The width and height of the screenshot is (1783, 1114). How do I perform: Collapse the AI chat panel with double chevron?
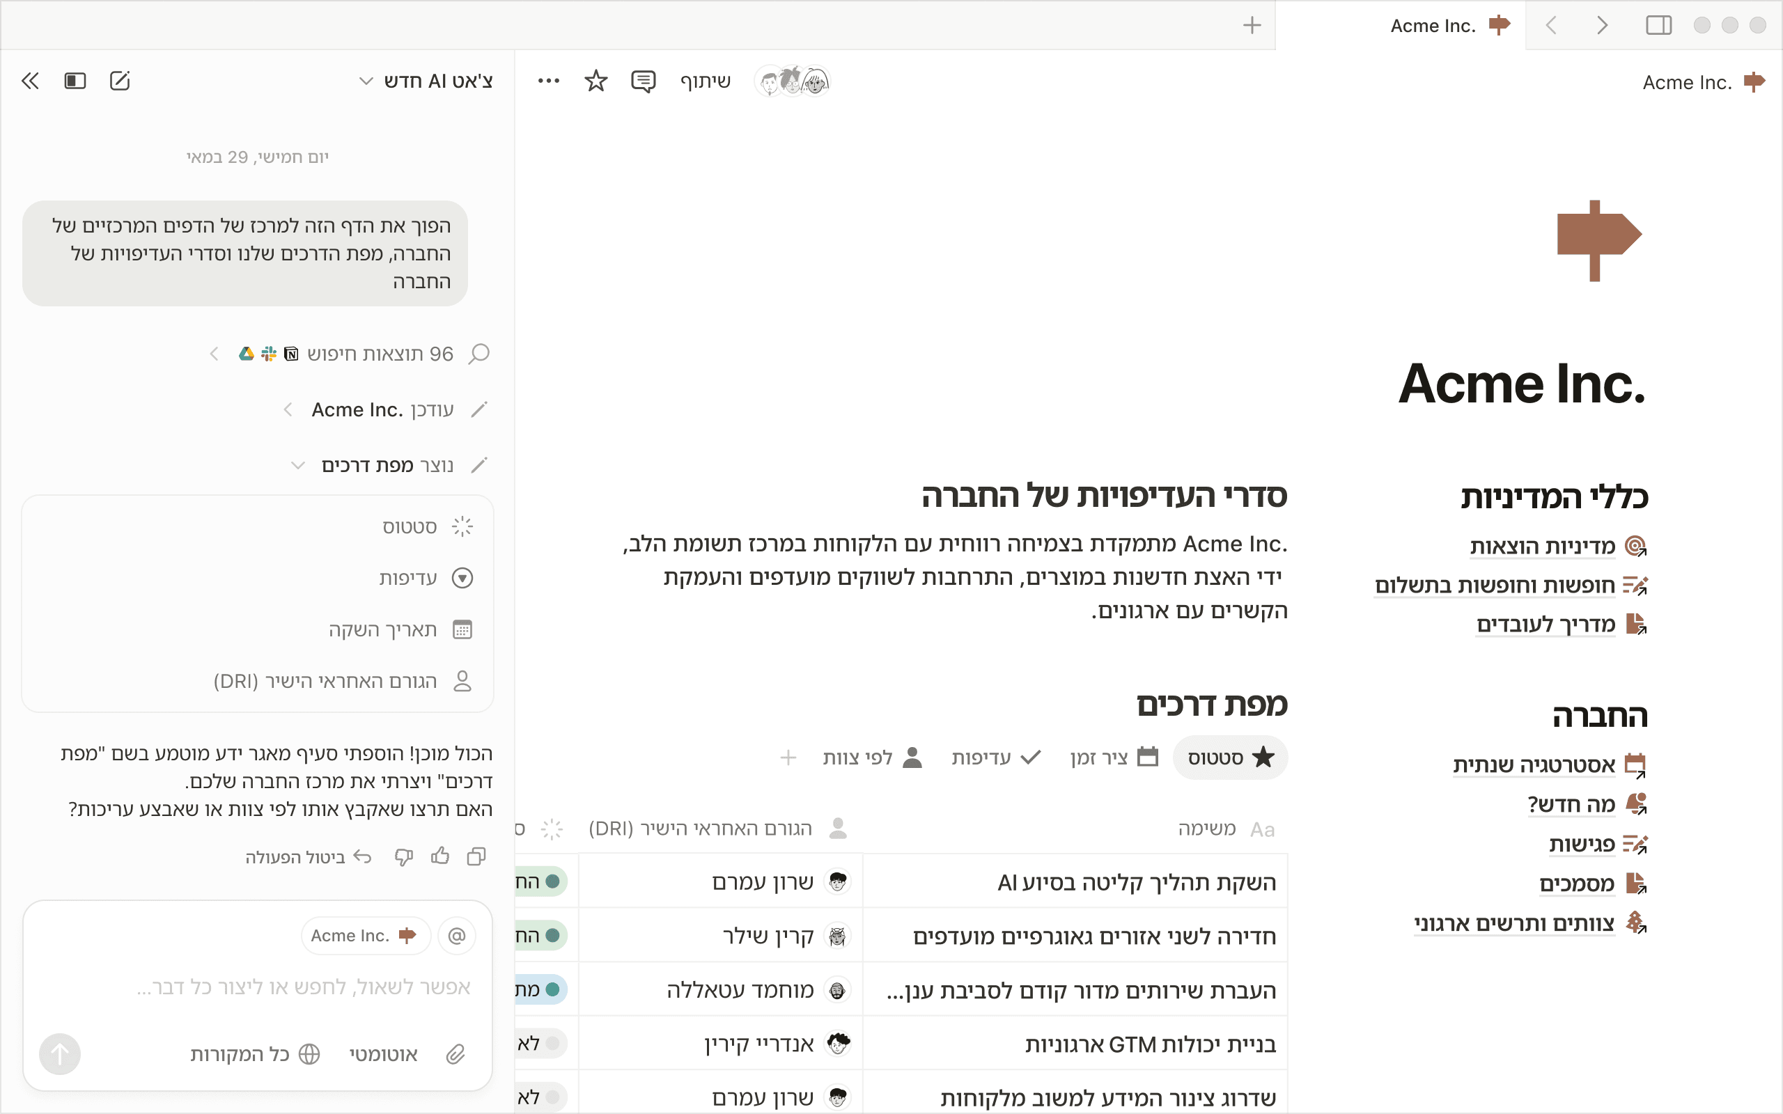click(30, 81)
